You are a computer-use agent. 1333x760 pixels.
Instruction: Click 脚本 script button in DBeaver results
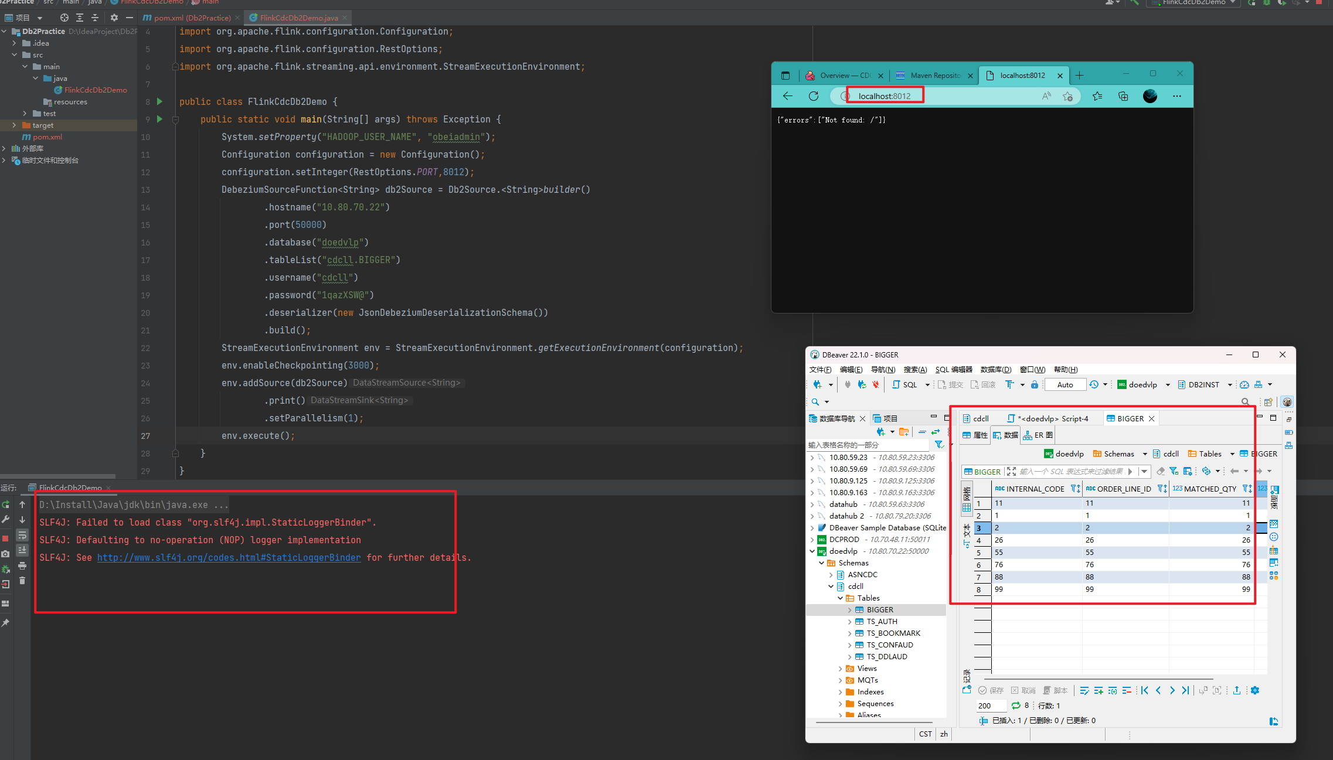(x=1055, y=690)
